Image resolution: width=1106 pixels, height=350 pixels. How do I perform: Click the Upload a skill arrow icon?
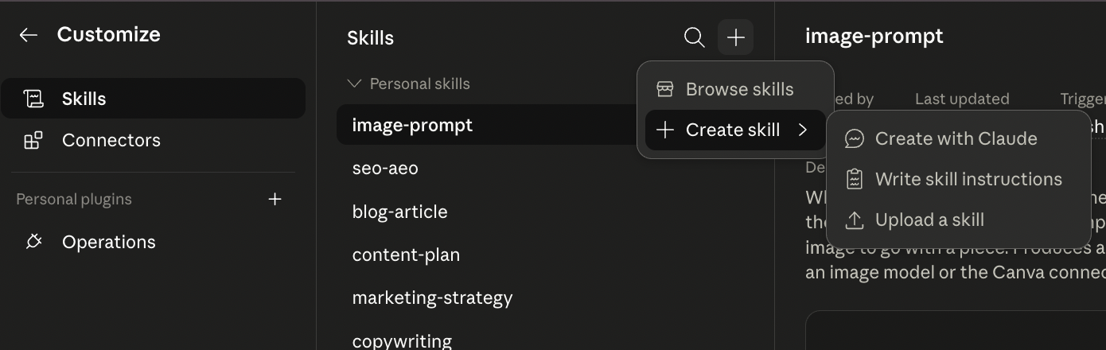(855, 220)
